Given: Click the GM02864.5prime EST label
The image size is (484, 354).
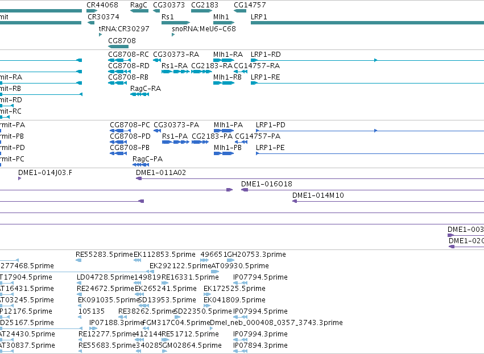Looking at the screenshot, I should [192, 346].
